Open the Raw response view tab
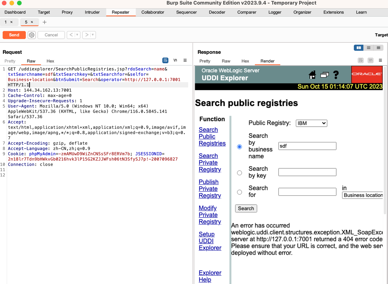388x284 pixels. click(226, 61)
